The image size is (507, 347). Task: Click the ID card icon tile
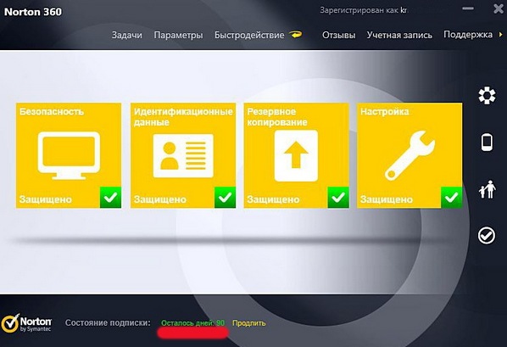pyautogui.click(x=183, y=156)
